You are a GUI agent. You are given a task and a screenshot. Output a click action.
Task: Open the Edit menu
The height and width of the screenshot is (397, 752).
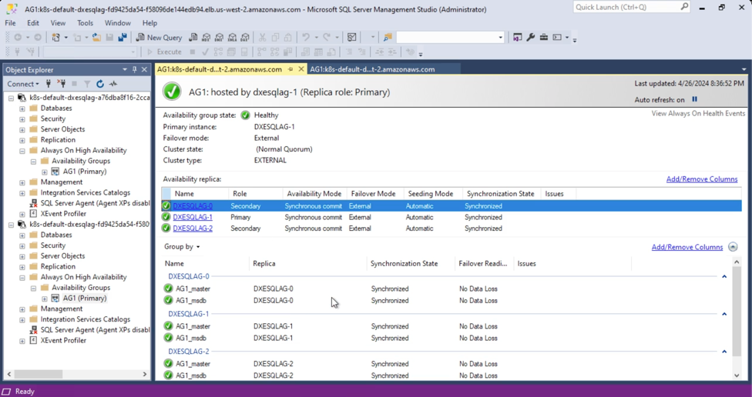point(33,23)
